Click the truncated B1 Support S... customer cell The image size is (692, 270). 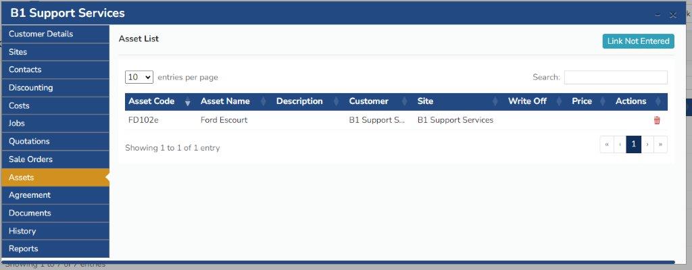coord(377,120)
